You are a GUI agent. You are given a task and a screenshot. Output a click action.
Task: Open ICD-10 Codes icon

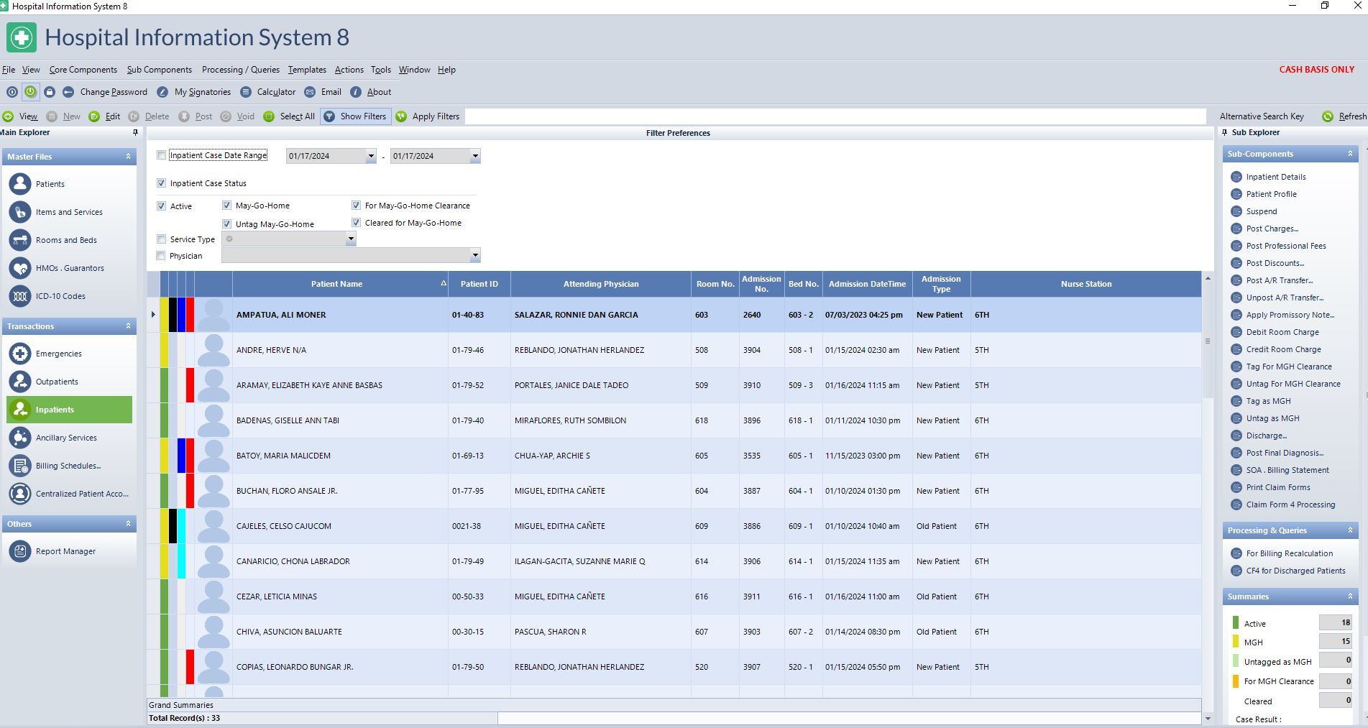pos(20,296)
